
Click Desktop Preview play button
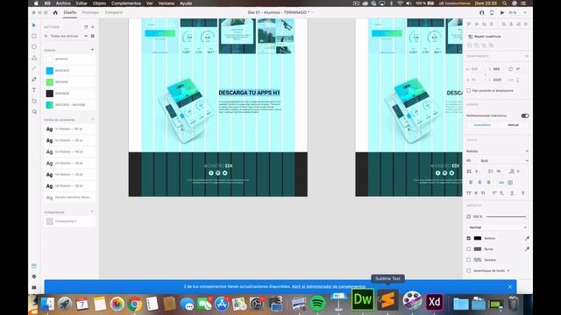(x=502, y=12)
